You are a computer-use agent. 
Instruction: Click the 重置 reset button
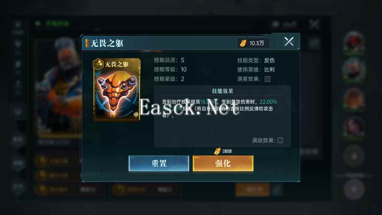[x=159, y=164]
